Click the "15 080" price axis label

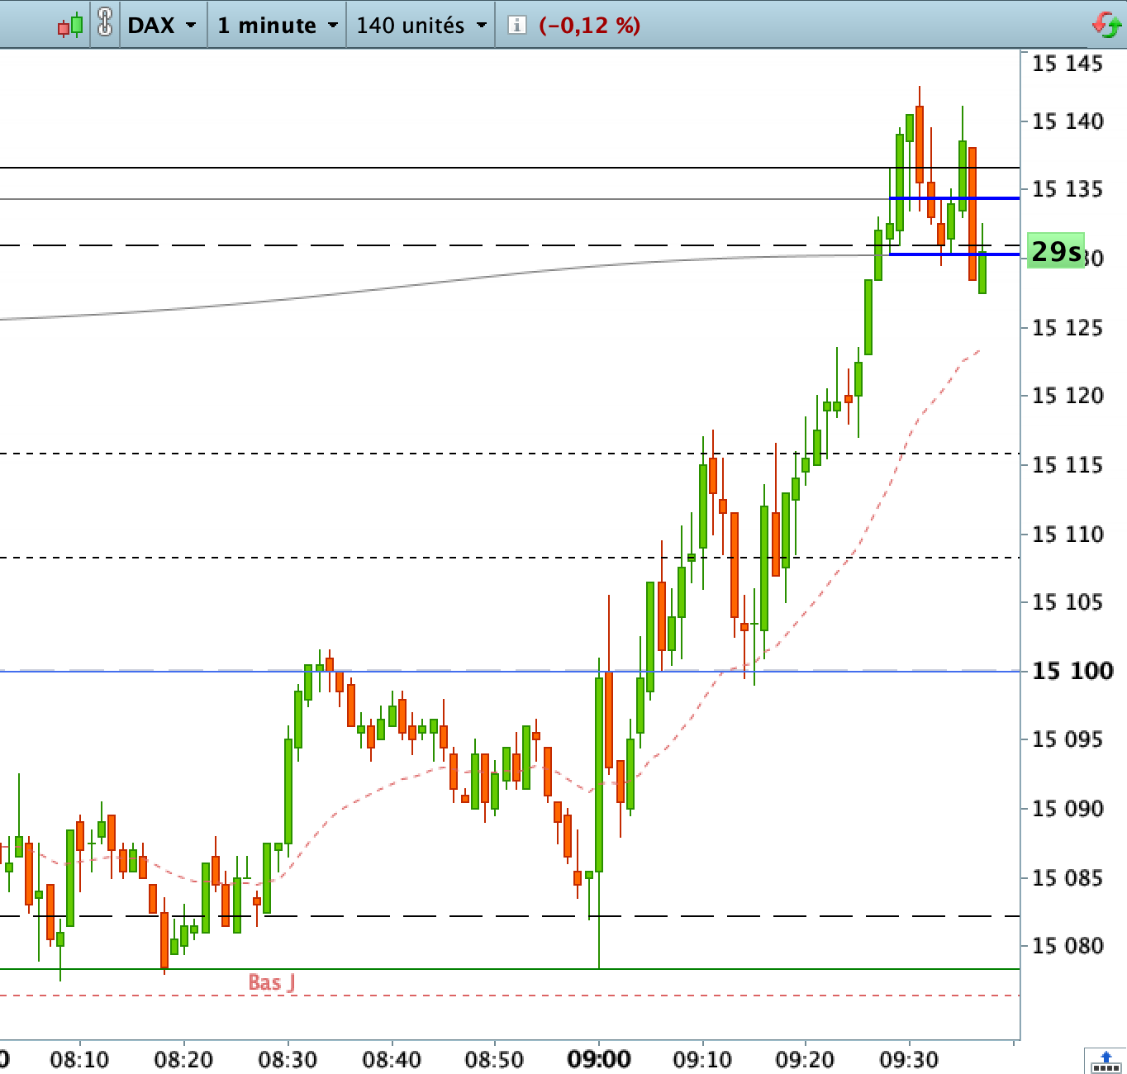[1068, 946]
